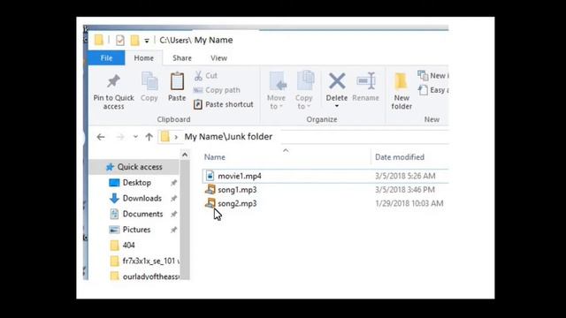
Task: Click the address bar folder icon
Action: (165, 137)
